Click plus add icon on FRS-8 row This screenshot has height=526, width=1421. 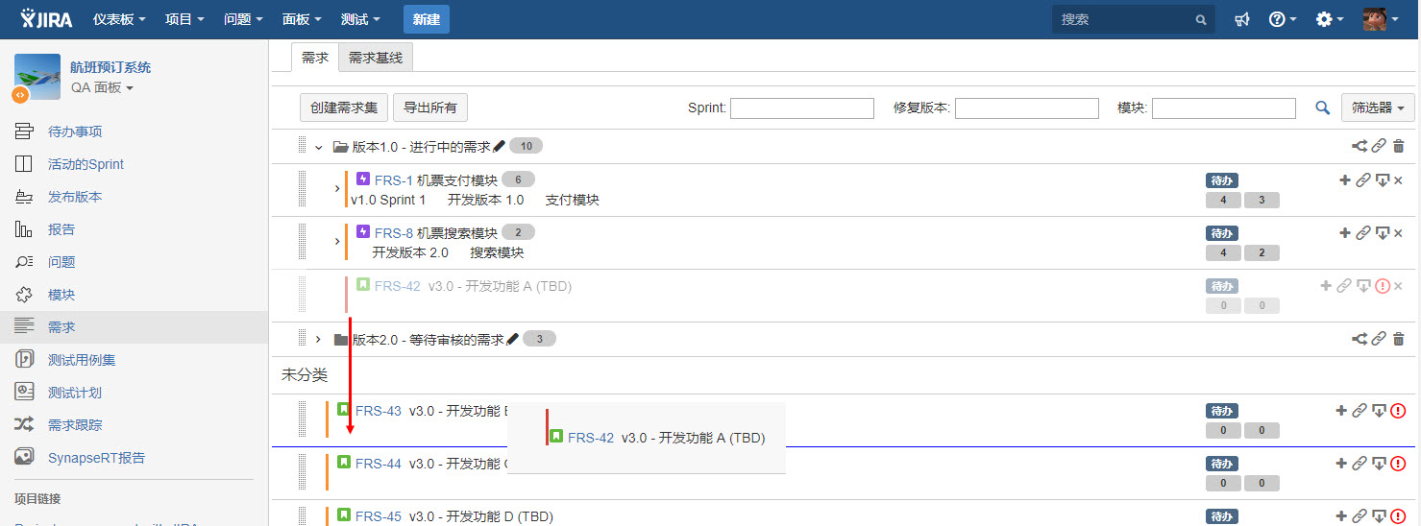coord(1345,233)
